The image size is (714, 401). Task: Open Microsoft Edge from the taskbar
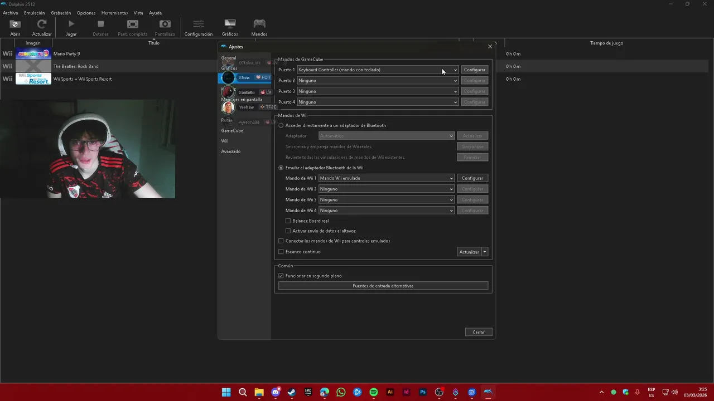pos(325,392)
